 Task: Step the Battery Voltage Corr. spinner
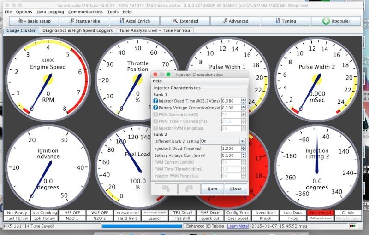coord(244,155)
